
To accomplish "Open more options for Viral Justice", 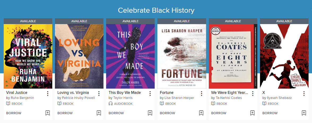I will tap(47, 93).
